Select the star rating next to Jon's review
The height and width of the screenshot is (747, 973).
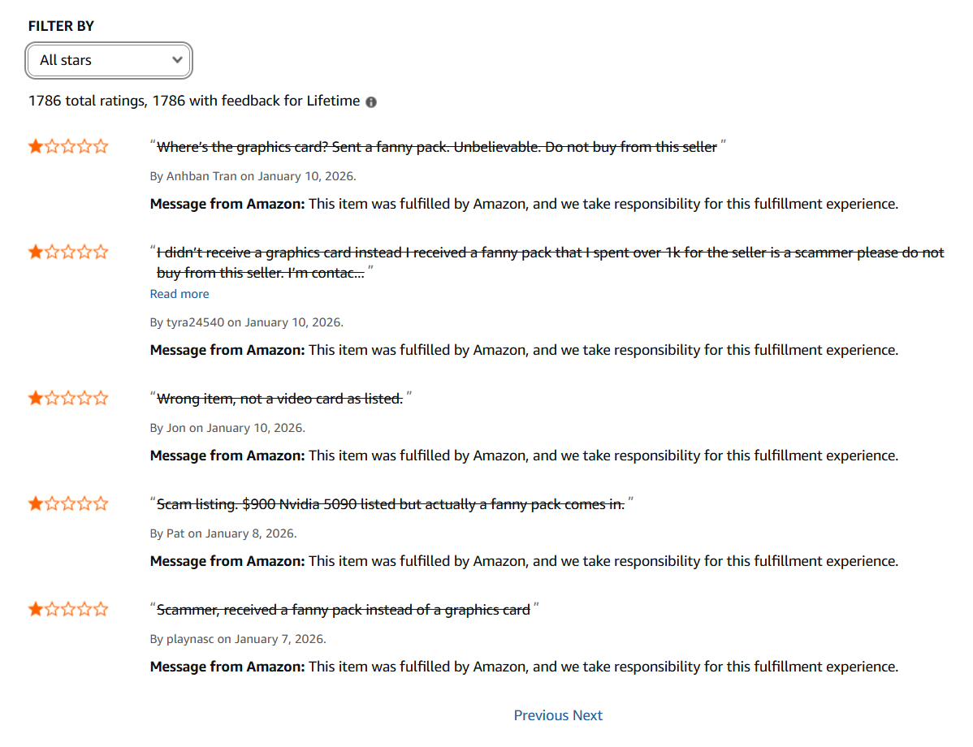[x=68, y=399]
